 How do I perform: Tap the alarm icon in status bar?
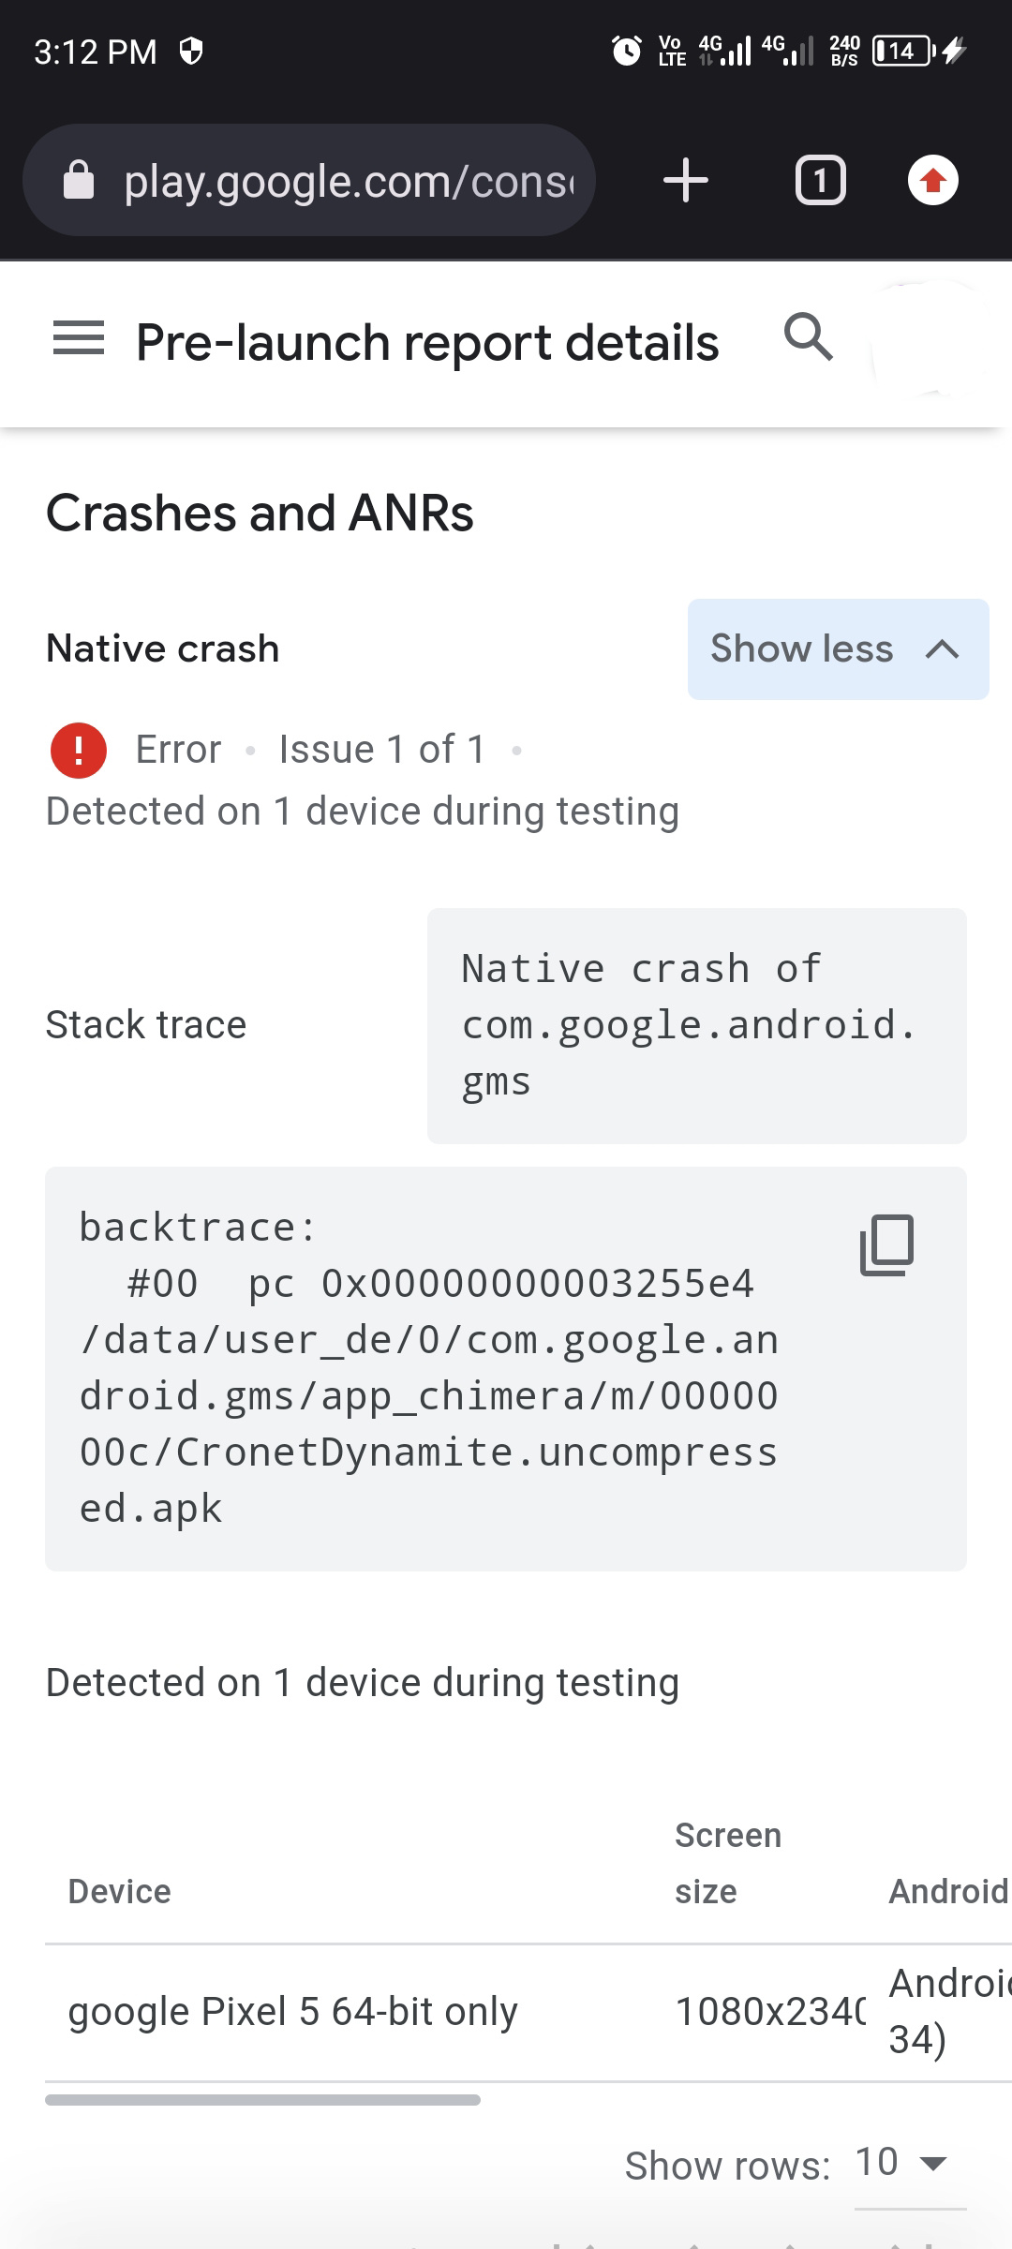click(626, 51)
